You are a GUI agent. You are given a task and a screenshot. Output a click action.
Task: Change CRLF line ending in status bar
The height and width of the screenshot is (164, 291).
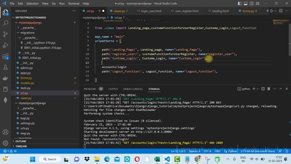tap(217, 151)
